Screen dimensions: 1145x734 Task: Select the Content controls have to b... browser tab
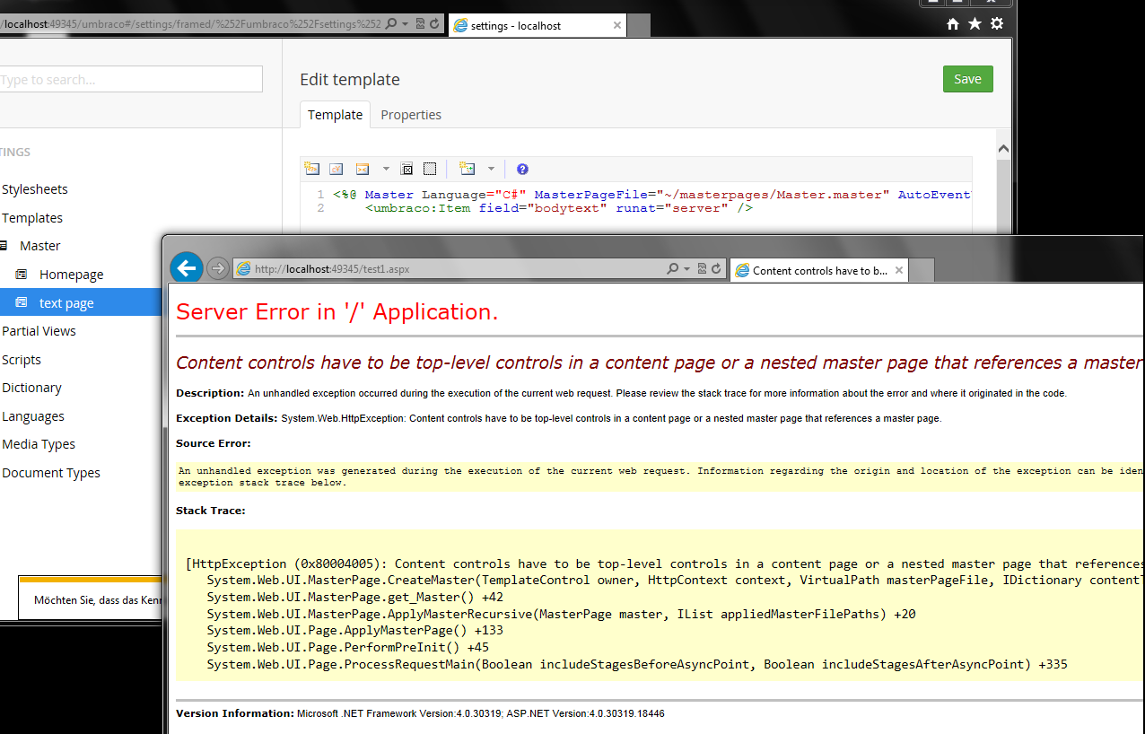tap(819, 270)
